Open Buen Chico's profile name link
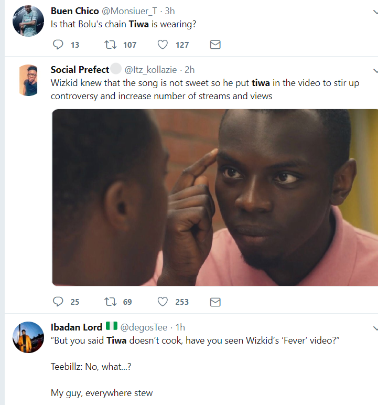The width and height of the screenshot is (378, 405). 75,11
